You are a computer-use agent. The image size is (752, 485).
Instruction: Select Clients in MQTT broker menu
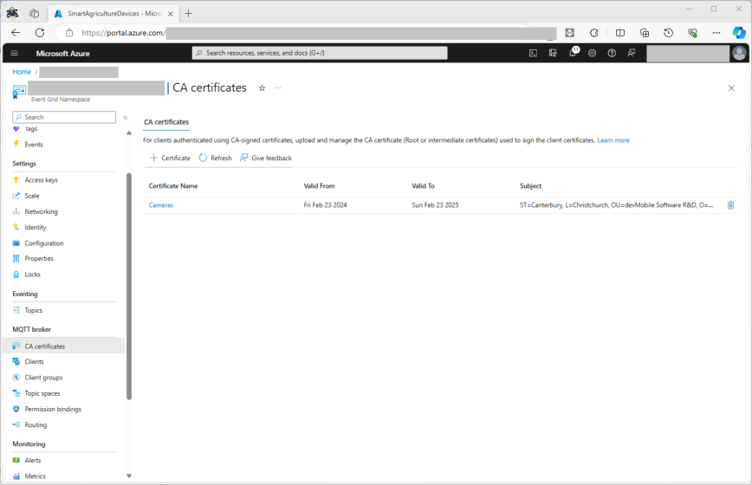(34, 361)
